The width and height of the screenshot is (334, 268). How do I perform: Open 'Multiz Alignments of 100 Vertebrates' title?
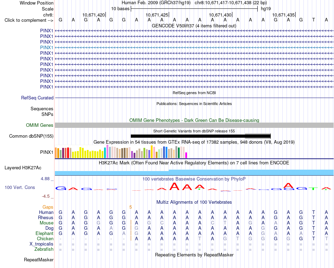pos(194,202)
